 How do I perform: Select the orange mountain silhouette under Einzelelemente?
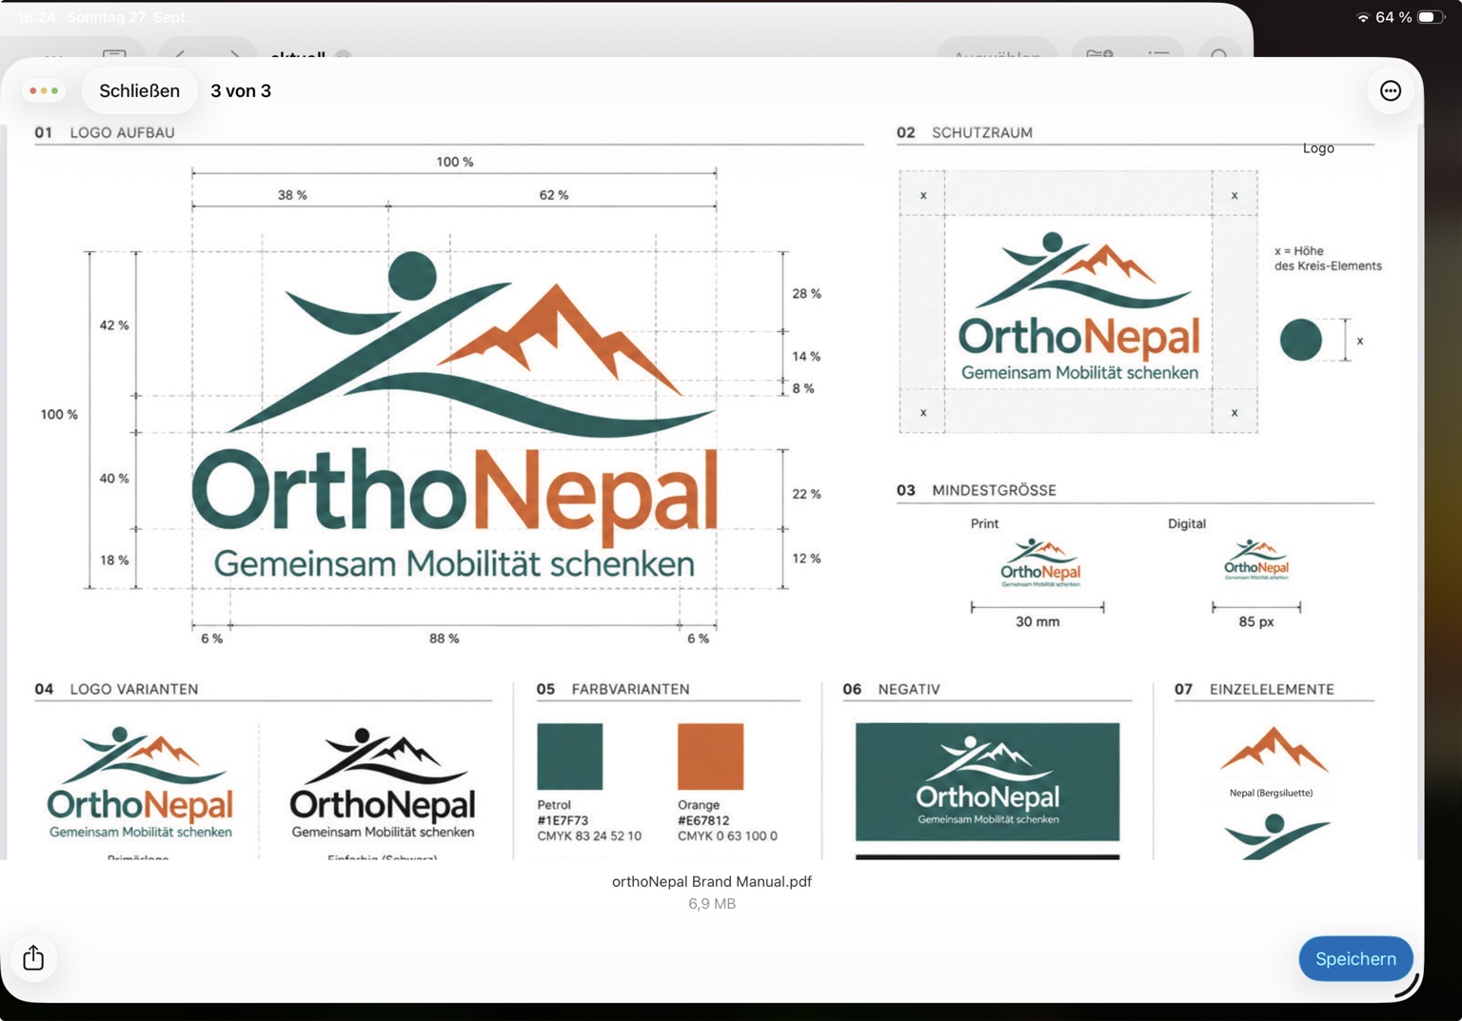pos(1274,749)
